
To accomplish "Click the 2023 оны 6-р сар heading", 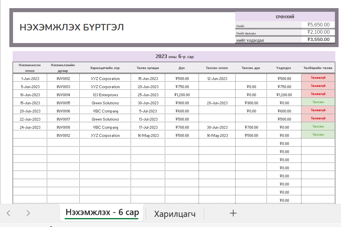I will pos(175,56).
